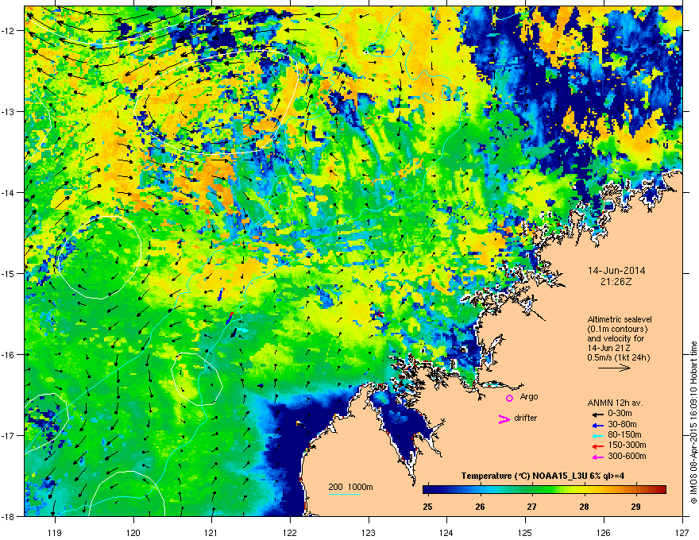Click the longitude axis label 126
The height and width of the screenshot is (540, 699).
point(604,532)
